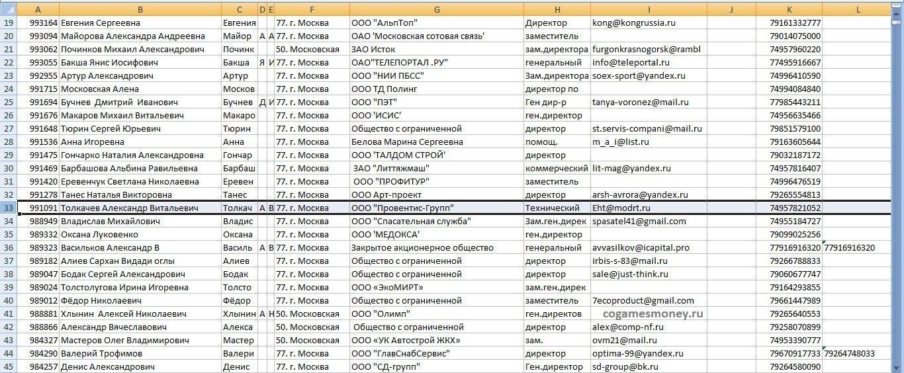Click email kong@kongrussia.ru

(633, 22)
